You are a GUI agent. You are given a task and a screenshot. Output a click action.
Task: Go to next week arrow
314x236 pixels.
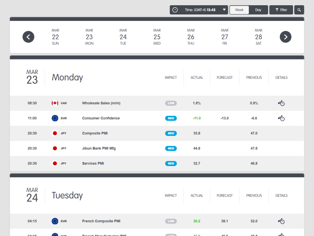coord(285,37)
